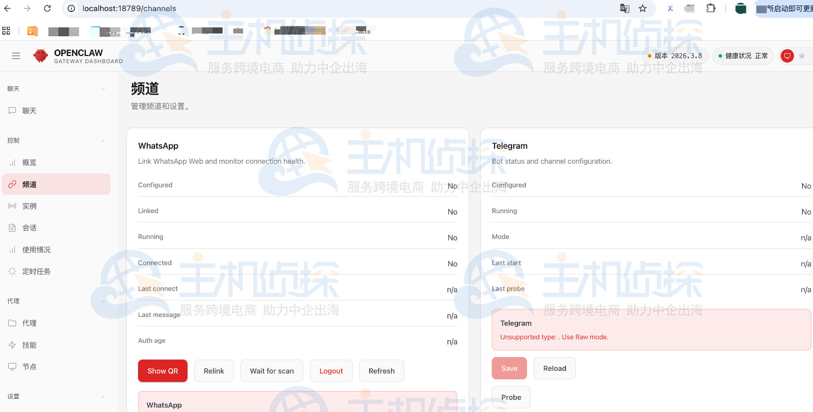Log out of WhatsApp with Logout button

(x=331, y=371)
